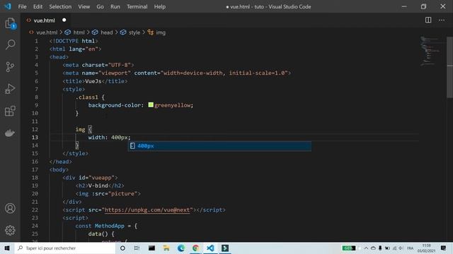This screenshot has width=453, height=254.
Task: Open the Source Control view
Action: point(10,67)
